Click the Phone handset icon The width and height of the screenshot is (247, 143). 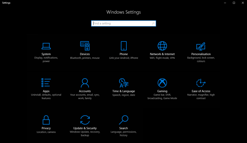click(x=123, y=46)
